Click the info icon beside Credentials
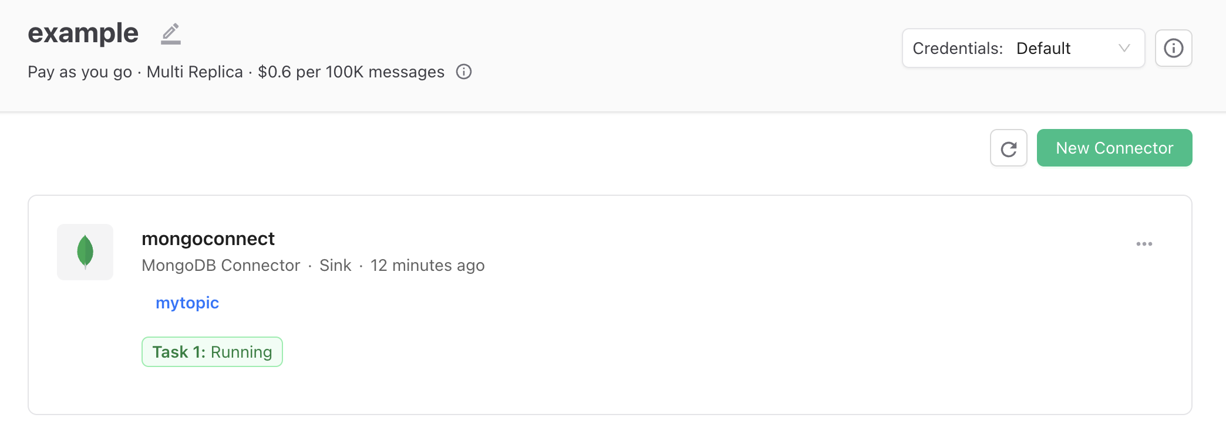The image size is (1226, 428). (x=1173, y=48)
